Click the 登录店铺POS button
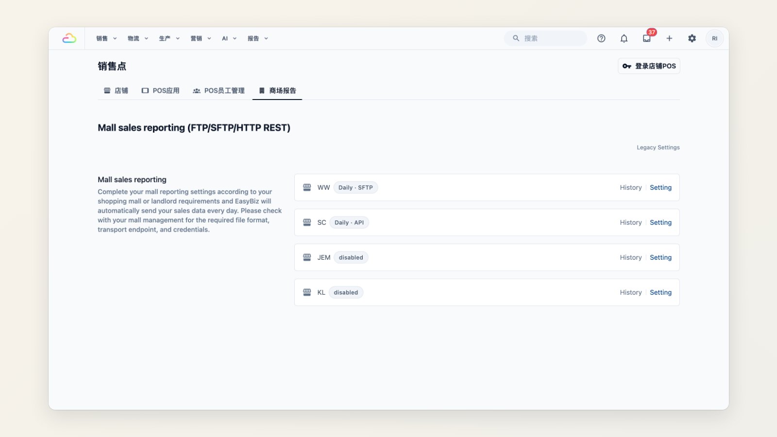777x437 pixels. [649, 66]
